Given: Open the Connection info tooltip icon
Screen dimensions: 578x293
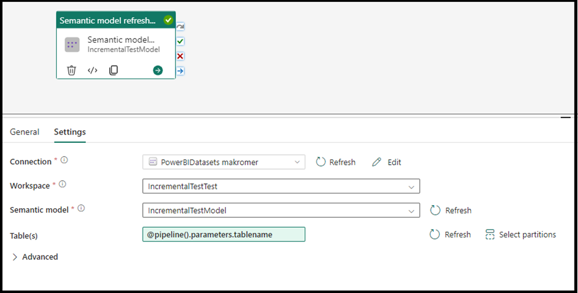Looking at the screenshot, I should 64,160.
